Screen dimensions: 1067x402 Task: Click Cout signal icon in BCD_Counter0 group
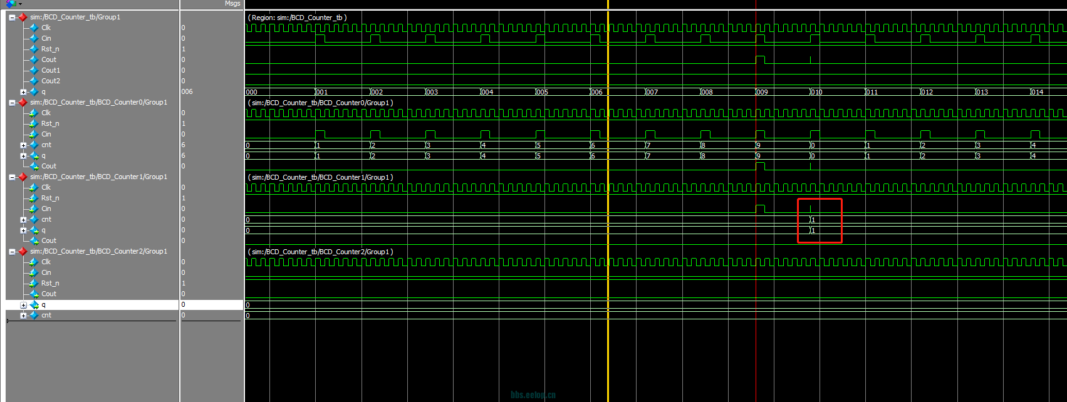click(x=34, y=167)
